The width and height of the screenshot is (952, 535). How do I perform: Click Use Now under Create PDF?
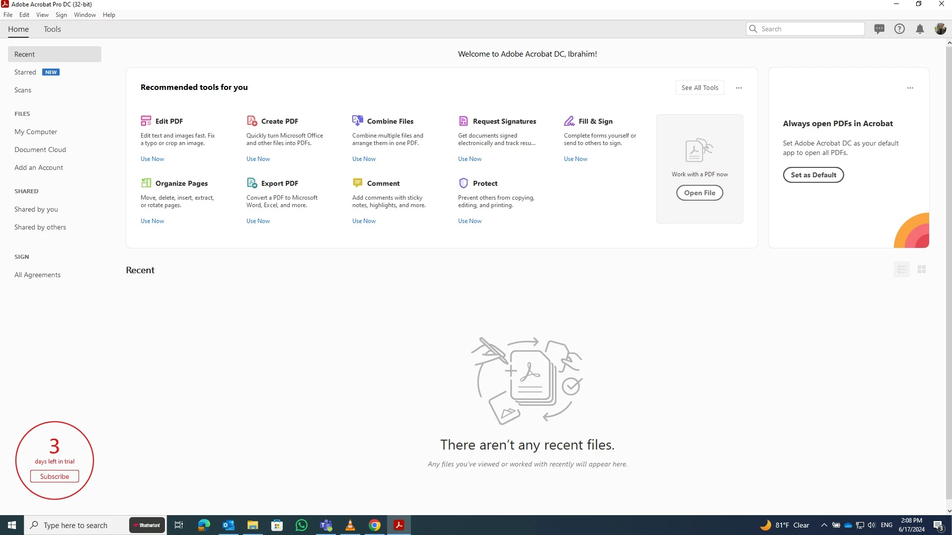258,159
